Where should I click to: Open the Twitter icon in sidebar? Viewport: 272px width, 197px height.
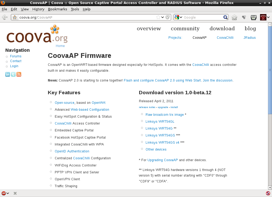tap(13, 74)
